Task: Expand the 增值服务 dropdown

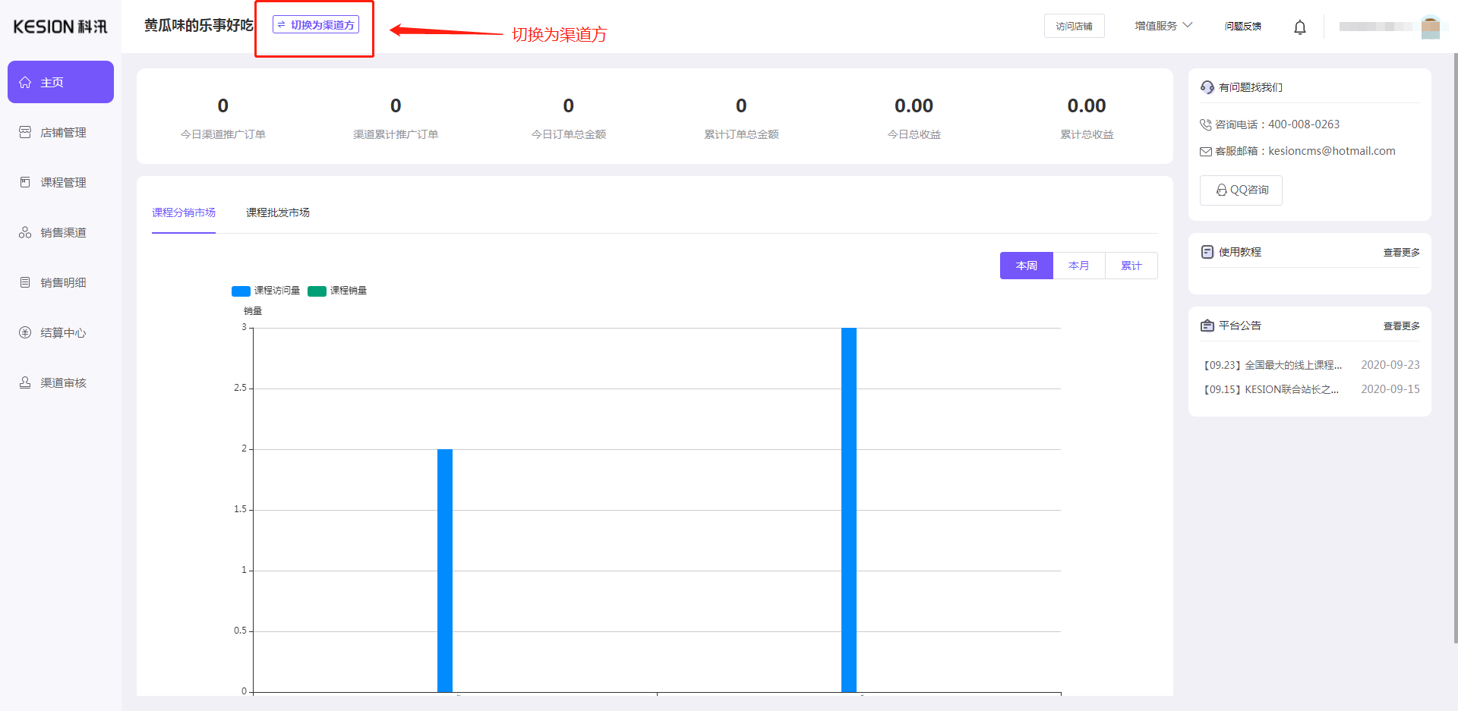Action: [x=1163, y=26]
